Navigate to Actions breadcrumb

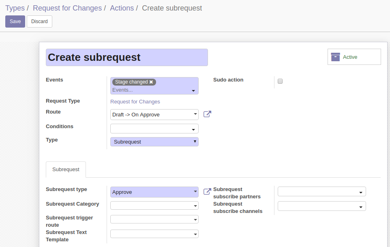[122, 8]
